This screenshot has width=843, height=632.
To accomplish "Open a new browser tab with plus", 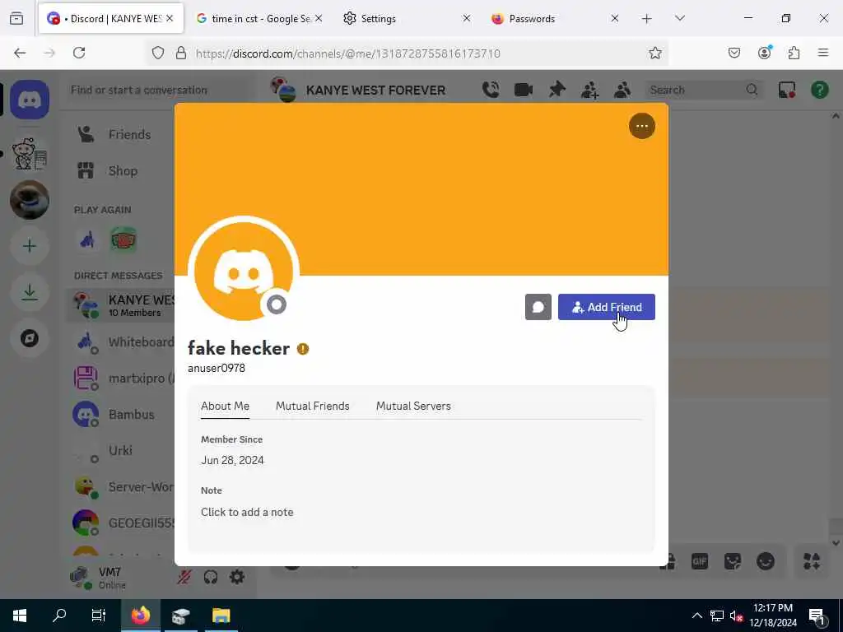I will 647,19.
